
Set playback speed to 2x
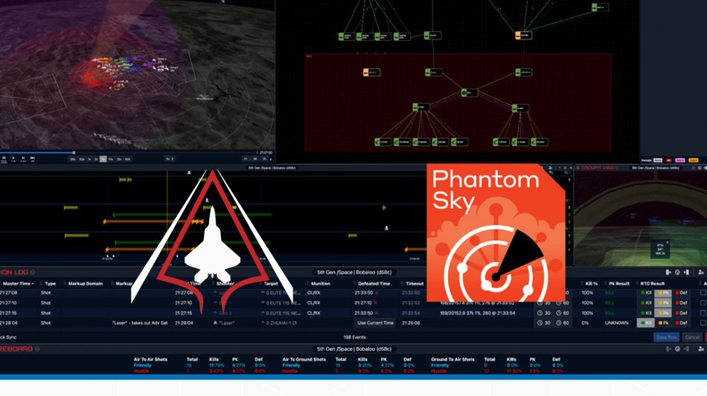point(95,159)
